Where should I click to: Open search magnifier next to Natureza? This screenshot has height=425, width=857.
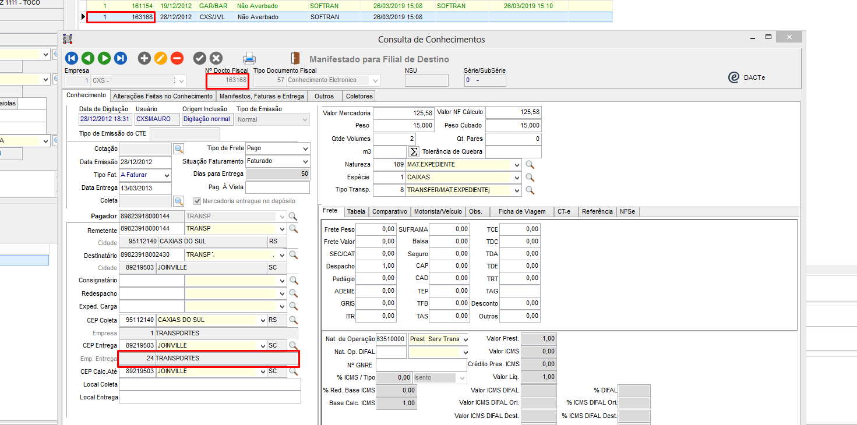click(x=530, y=165)
